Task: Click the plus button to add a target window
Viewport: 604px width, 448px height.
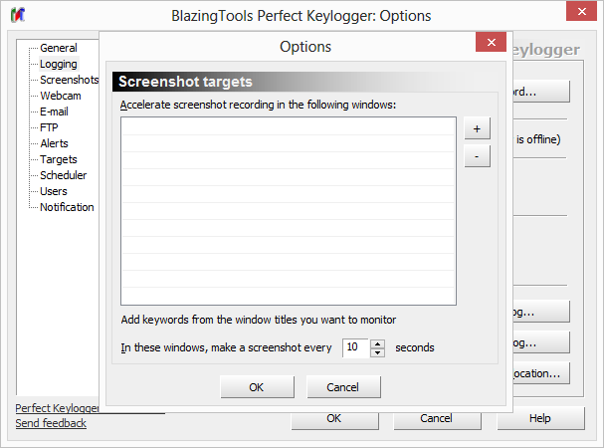Action: pos(477,129)
